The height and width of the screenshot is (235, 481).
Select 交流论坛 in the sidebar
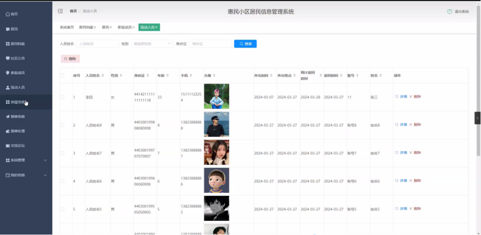pos(26,146)
